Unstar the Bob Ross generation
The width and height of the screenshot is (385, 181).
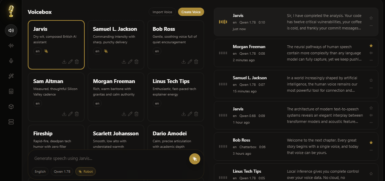coord(371,143)
